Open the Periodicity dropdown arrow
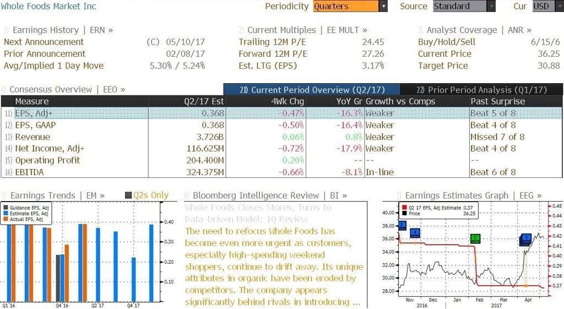564x309 pixels. [383, 6]
